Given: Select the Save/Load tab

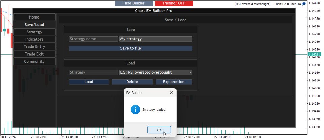Looking at the screenshot, I should 34,25.
